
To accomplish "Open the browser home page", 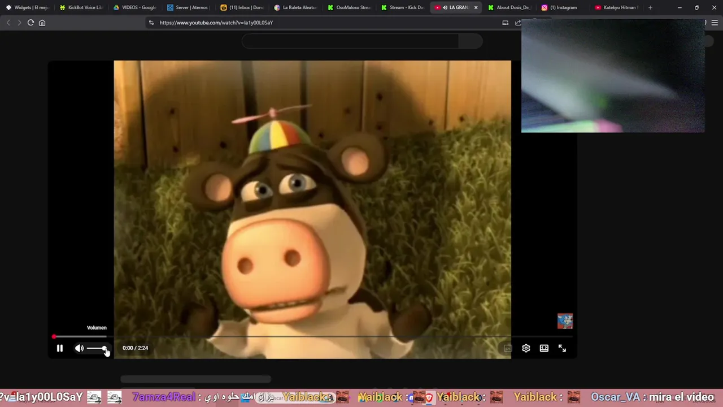I will (x=42, y=23).
